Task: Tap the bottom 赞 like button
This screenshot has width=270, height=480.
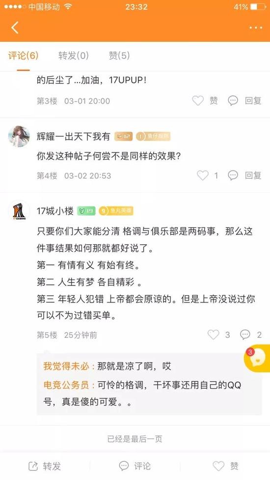Action: (x=226, y=466)
